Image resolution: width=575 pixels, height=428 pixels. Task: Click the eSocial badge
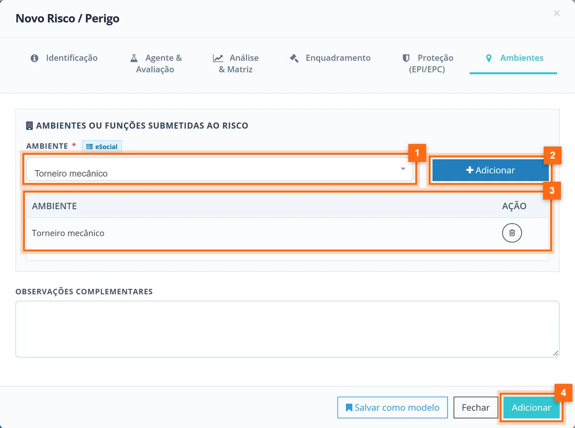click(x=102, y=147)
